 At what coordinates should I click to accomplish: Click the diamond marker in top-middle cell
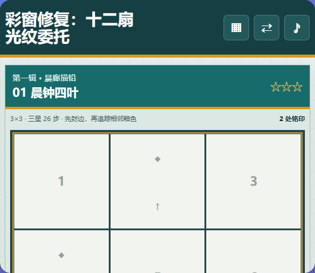point(157,159)
